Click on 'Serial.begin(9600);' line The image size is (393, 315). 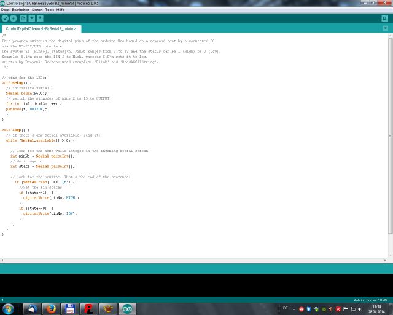point(26,94)
